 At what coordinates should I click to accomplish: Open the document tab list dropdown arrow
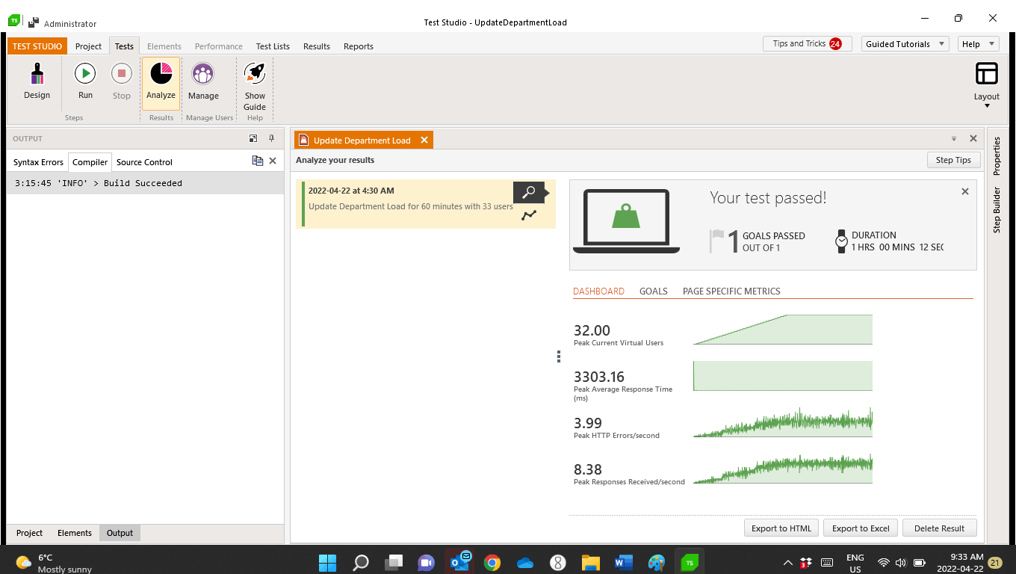coord(954,139)
